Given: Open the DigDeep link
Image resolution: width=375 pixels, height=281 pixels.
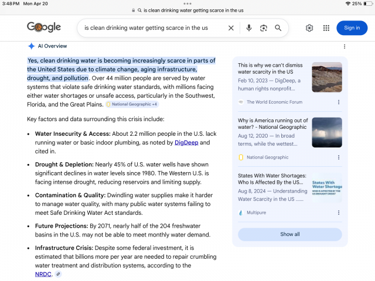Looking at the screenshot, I should pos(186,142).
